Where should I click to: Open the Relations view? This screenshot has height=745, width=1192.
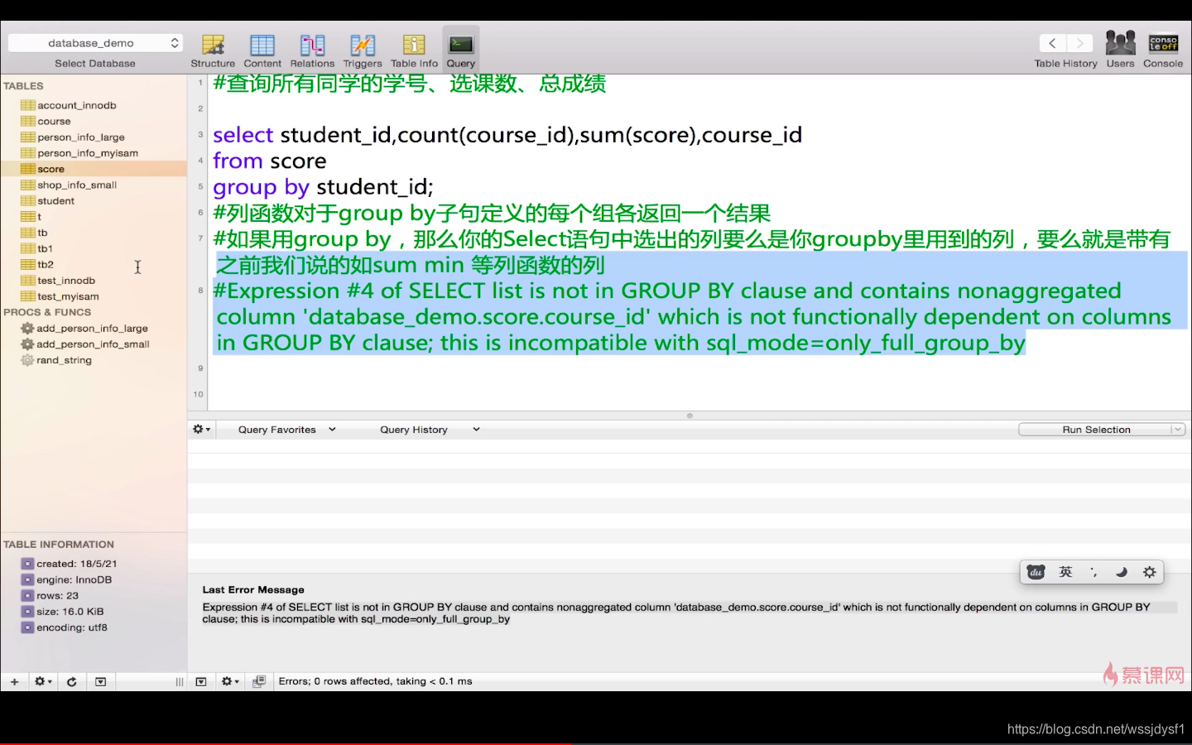tap(312, 50)
